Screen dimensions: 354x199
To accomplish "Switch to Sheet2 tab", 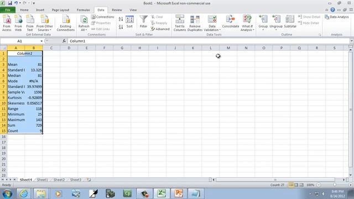I will click(59, 180).
